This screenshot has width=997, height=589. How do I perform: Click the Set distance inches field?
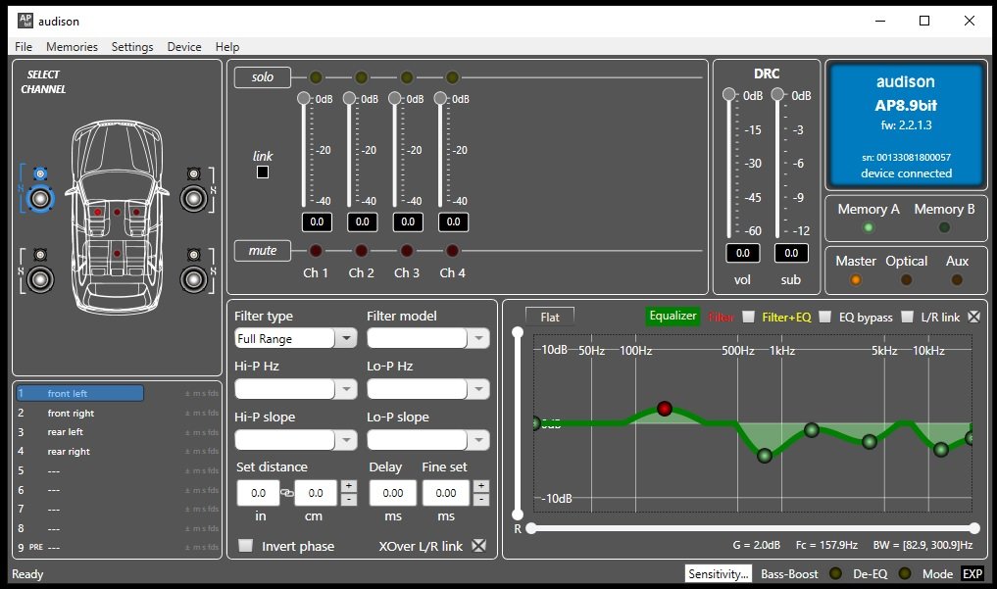258,493
